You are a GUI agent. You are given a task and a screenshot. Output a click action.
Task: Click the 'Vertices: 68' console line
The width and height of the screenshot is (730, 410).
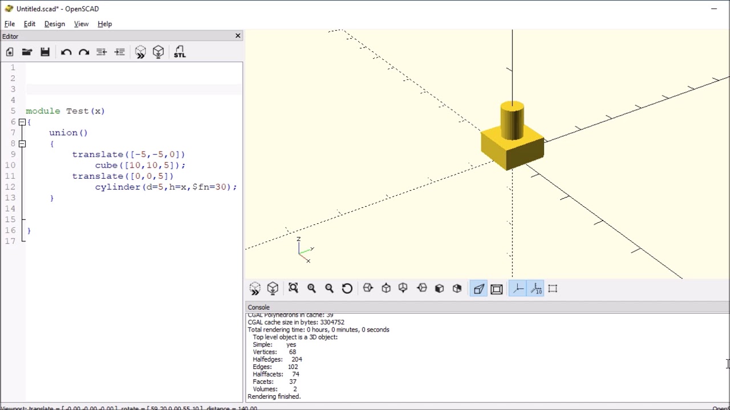click(x=274, y=352)
